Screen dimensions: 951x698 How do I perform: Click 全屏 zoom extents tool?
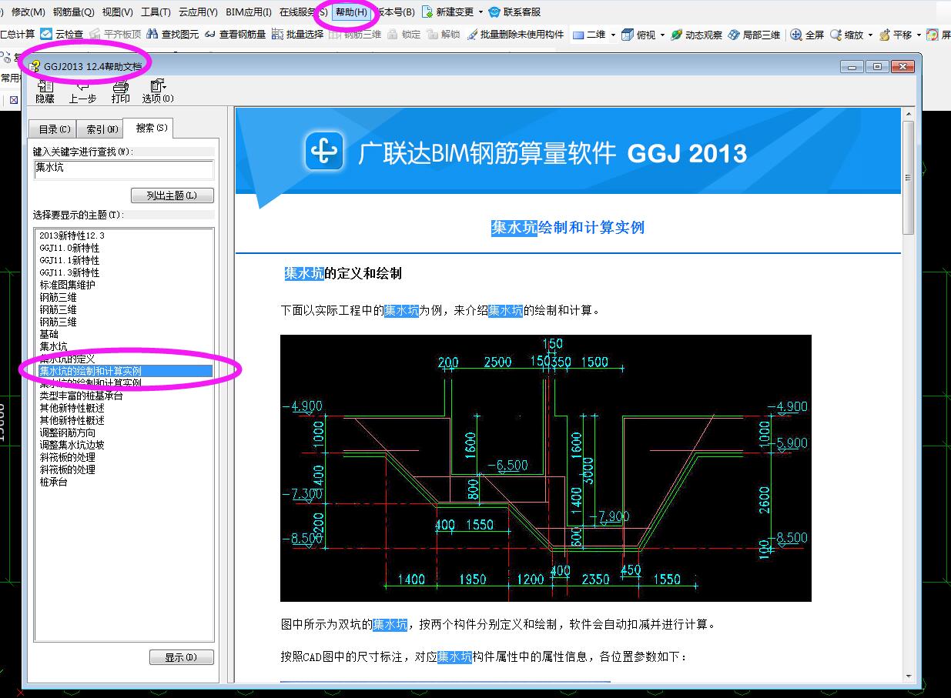[807, 35]
